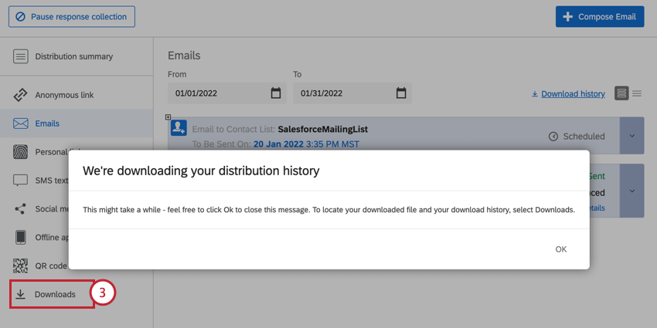This screenshot has height=328, width=657.
Task: Open Distribution summary in sidebar
Action: [x=73, y=56]
